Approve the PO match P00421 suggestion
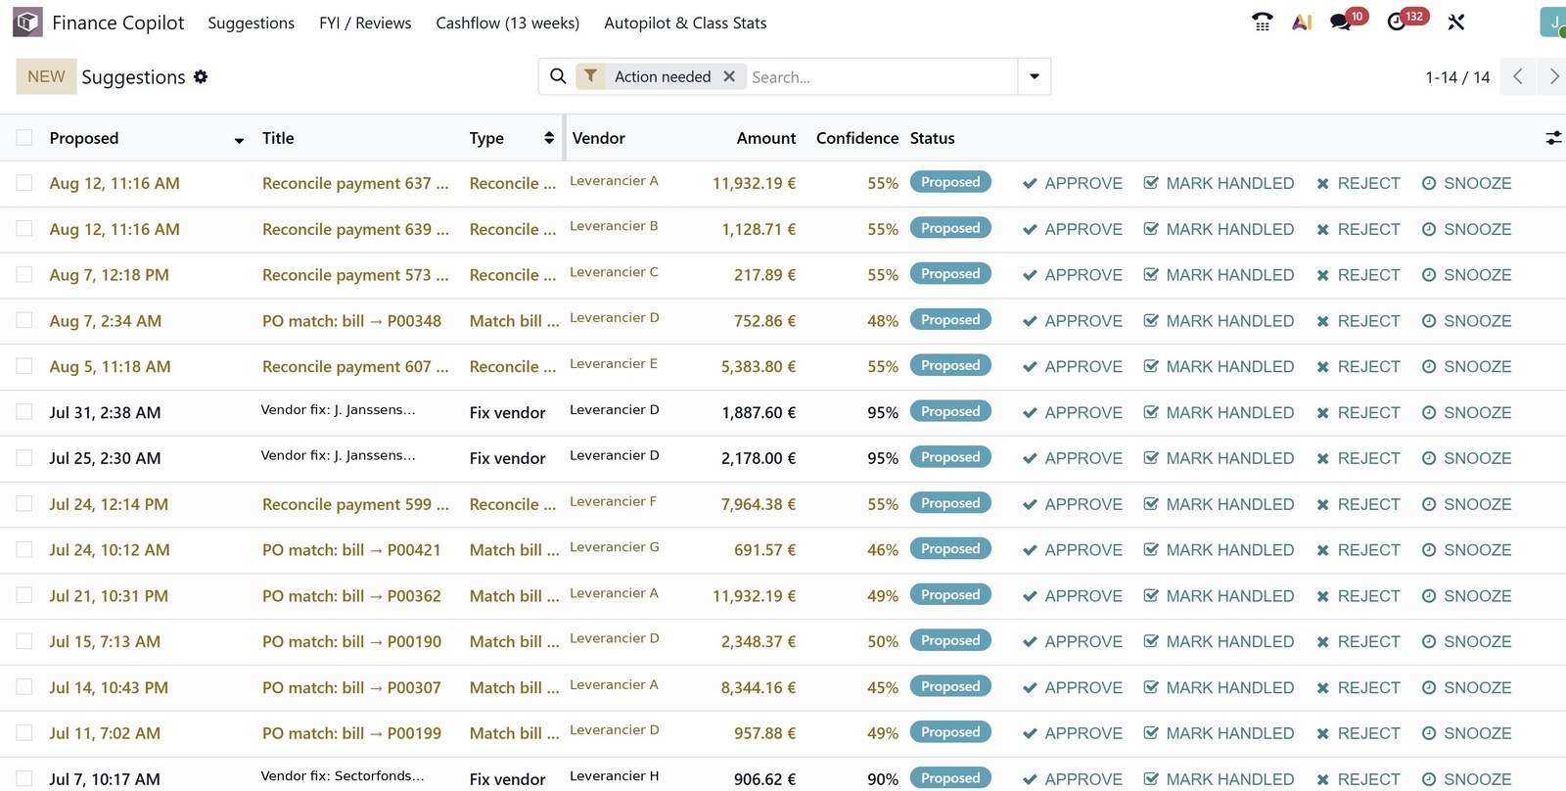Image resolution: width=1566 pixels, height=791 pixels. pyautogui.click(x=1073, y=550)
